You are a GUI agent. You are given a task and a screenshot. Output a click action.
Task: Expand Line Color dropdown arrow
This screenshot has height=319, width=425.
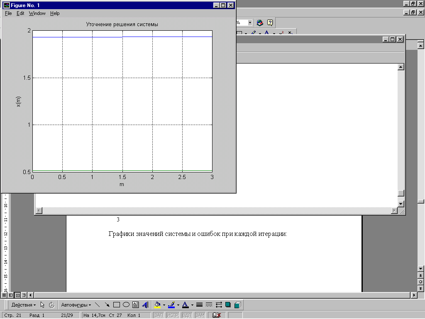[178, 305]
